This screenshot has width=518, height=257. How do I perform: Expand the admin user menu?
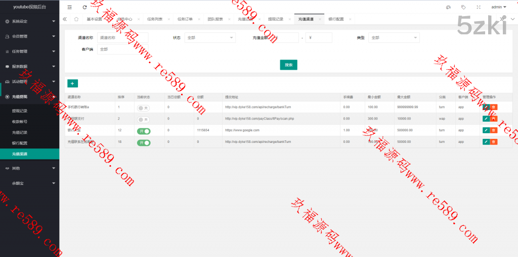(498, 7)
